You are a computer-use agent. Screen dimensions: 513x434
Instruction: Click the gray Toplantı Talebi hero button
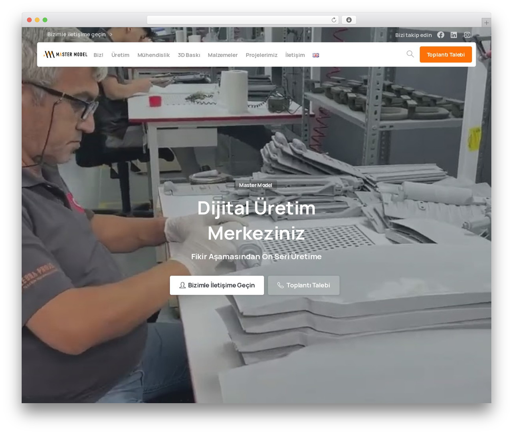pos(304,285)
